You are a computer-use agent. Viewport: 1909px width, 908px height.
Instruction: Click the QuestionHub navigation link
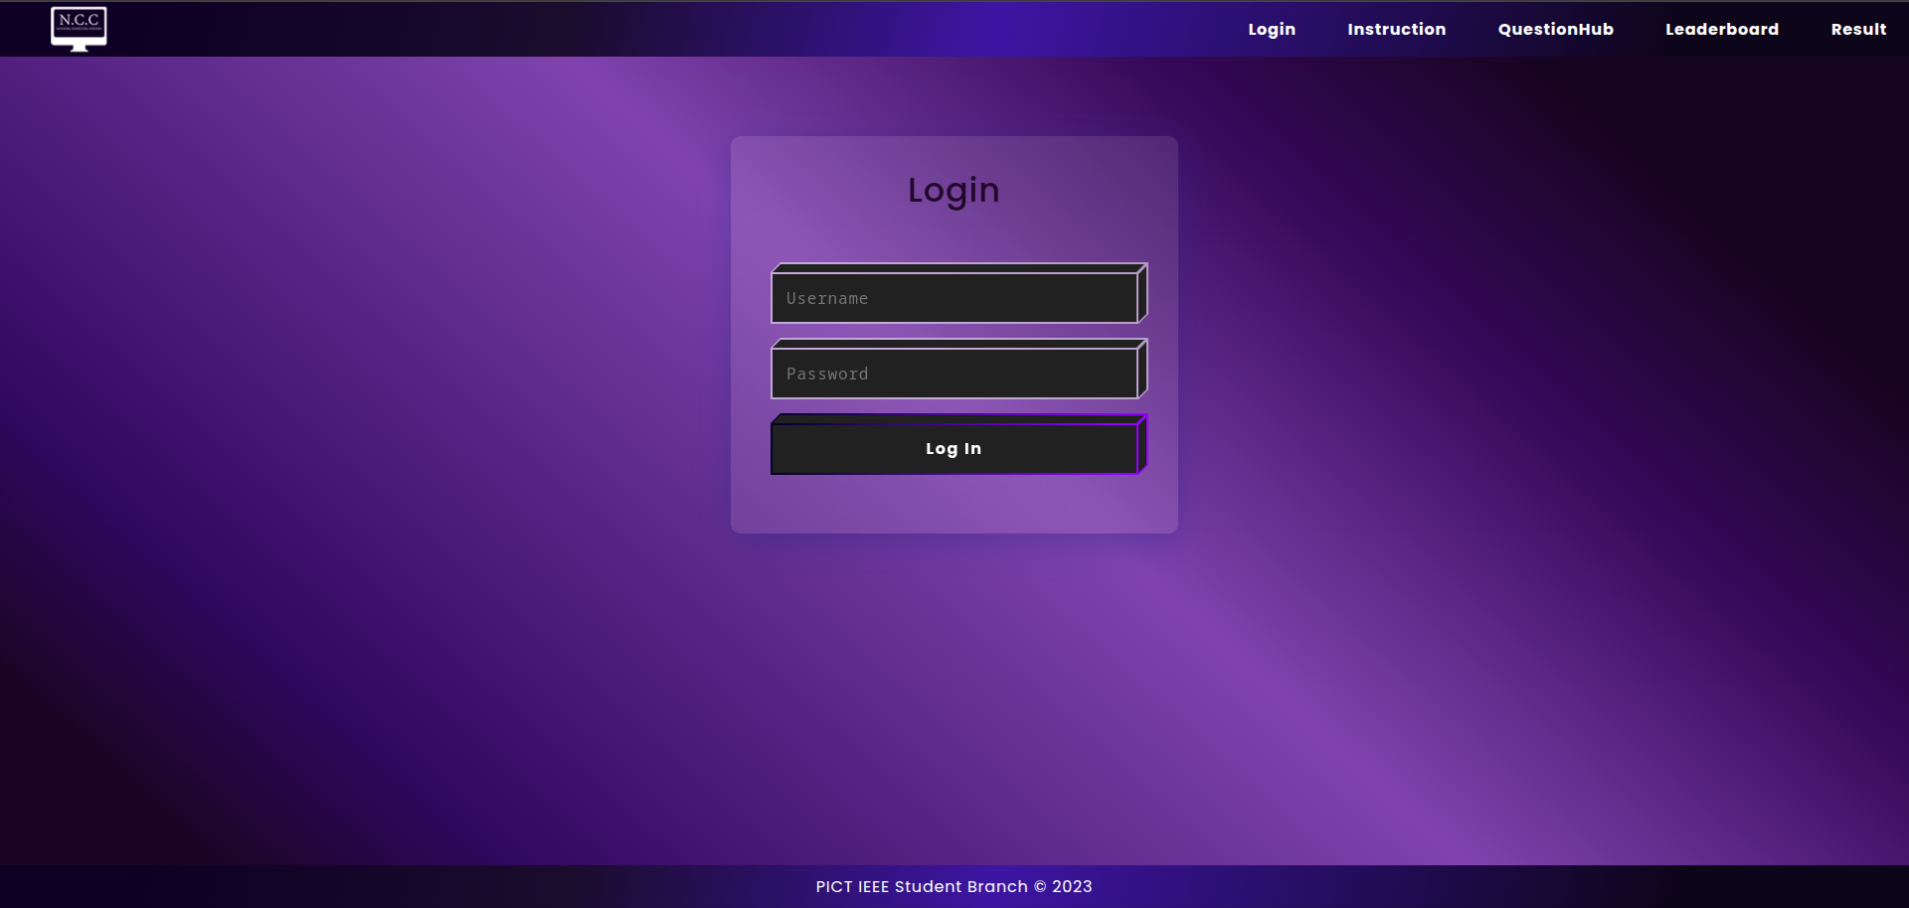click(x=1555, y=30)
